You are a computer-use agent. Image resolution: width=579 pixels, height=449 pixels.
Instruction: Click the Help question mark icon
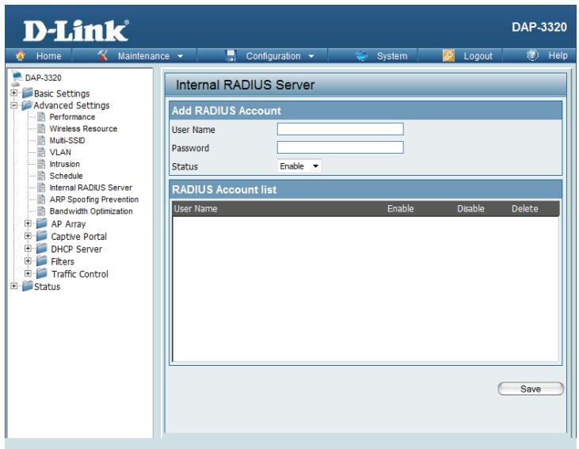(532, 55)
